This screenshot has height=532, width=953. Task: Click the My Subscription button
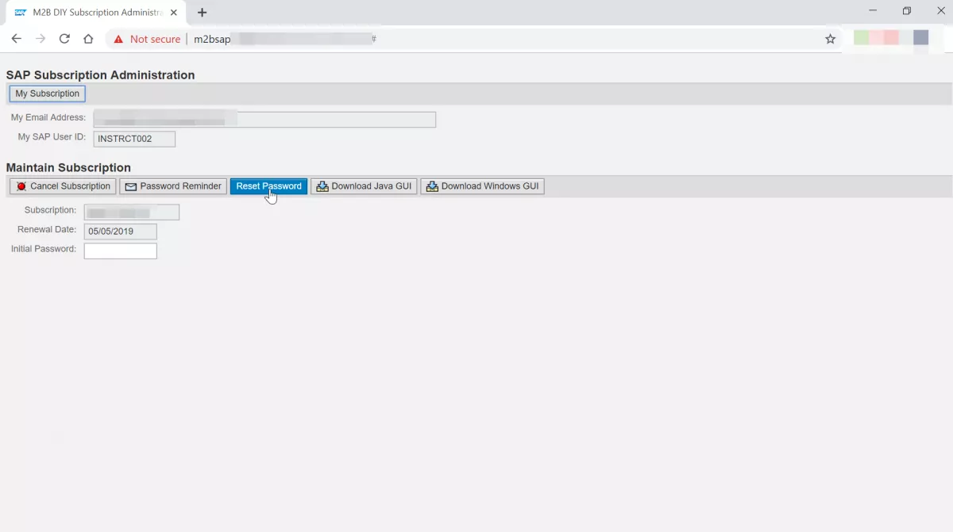pos(48,94)
